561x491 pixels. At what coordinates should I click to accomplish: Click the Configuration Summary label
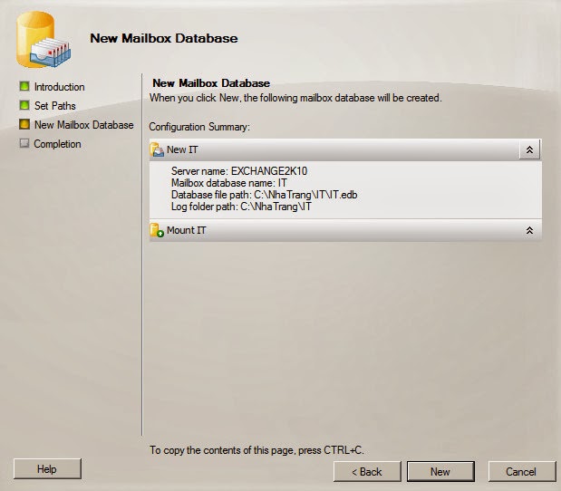click(x=199, y=127)
